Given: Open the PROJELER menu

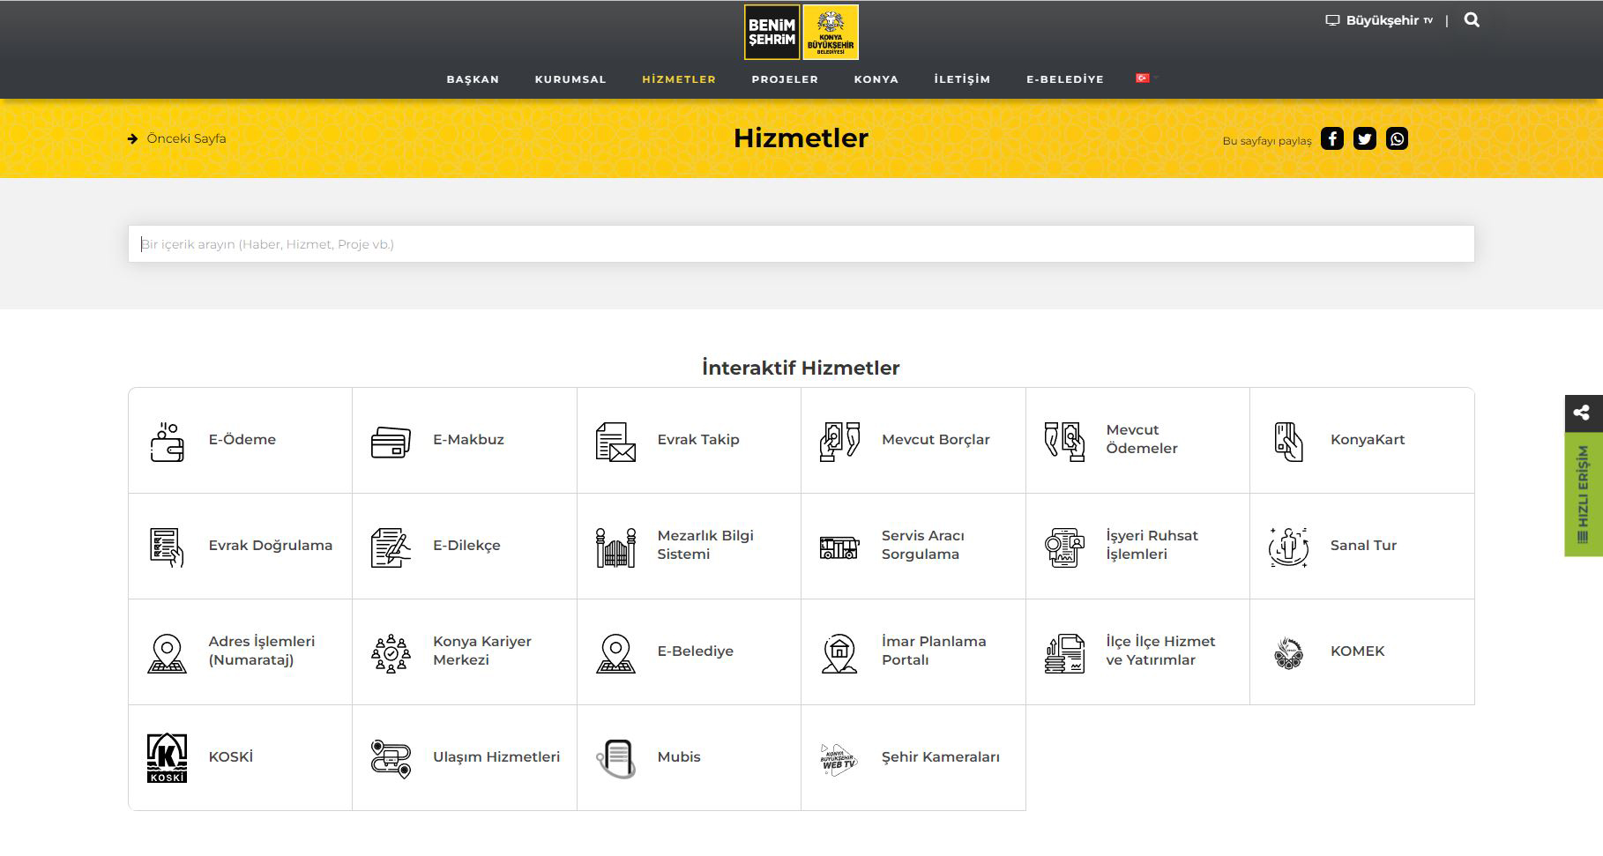Looking at the screenshot, I should tap(785, 79).
